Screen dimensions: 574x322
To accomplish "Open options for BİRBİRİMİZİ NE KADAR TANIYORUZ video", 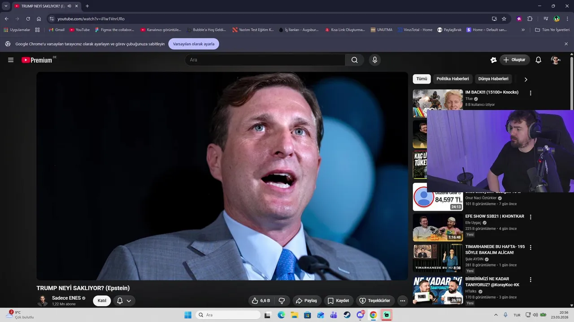I will (531, 280).
